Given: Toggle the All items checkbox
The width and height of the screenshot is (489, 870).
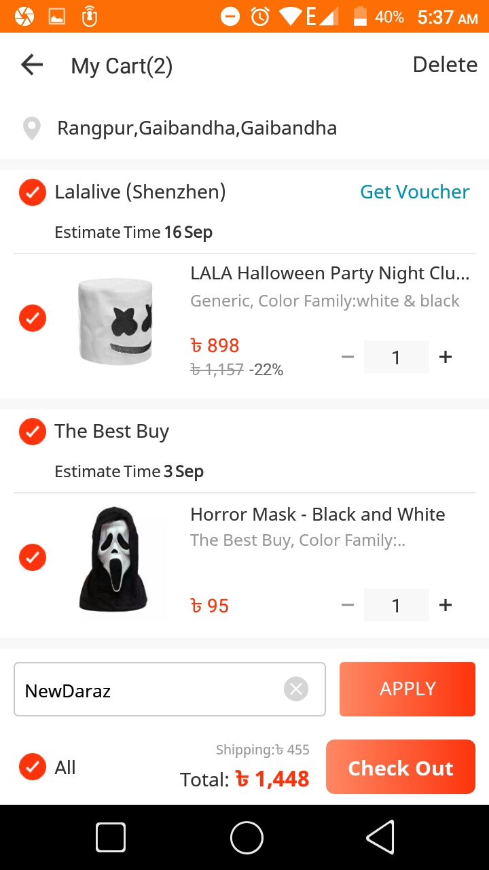Looking at the screenshot, I should point(32,767).
